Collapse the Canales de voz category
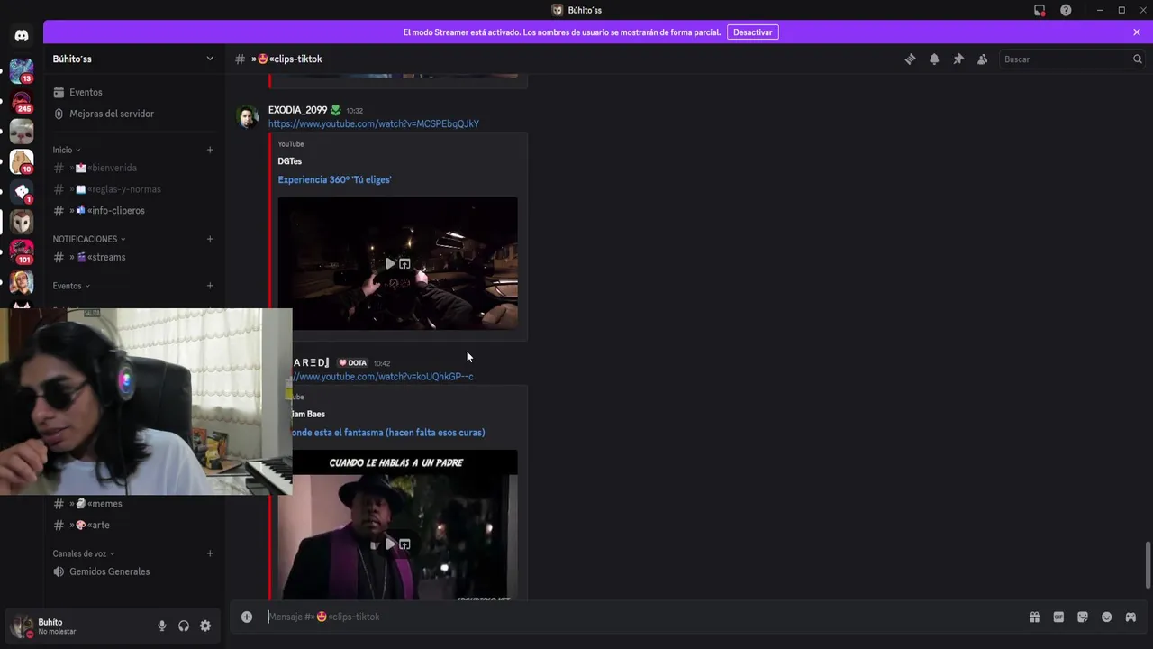The image size is (1153, 649). pos(84,554)
